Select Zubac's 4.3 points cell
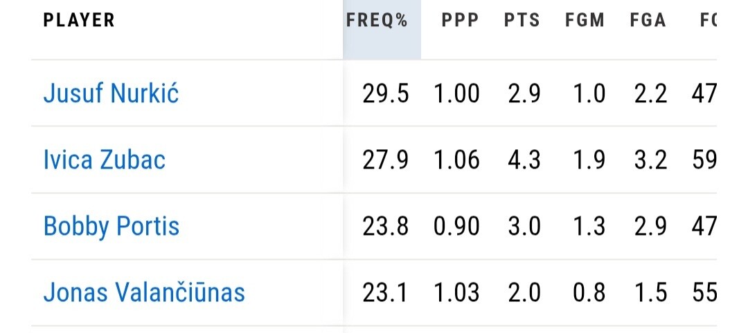Screen dimensions: 748x333 tap(525, 160)
